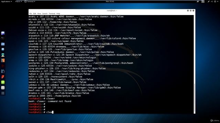Show all applications grid icon

(3, 93)
